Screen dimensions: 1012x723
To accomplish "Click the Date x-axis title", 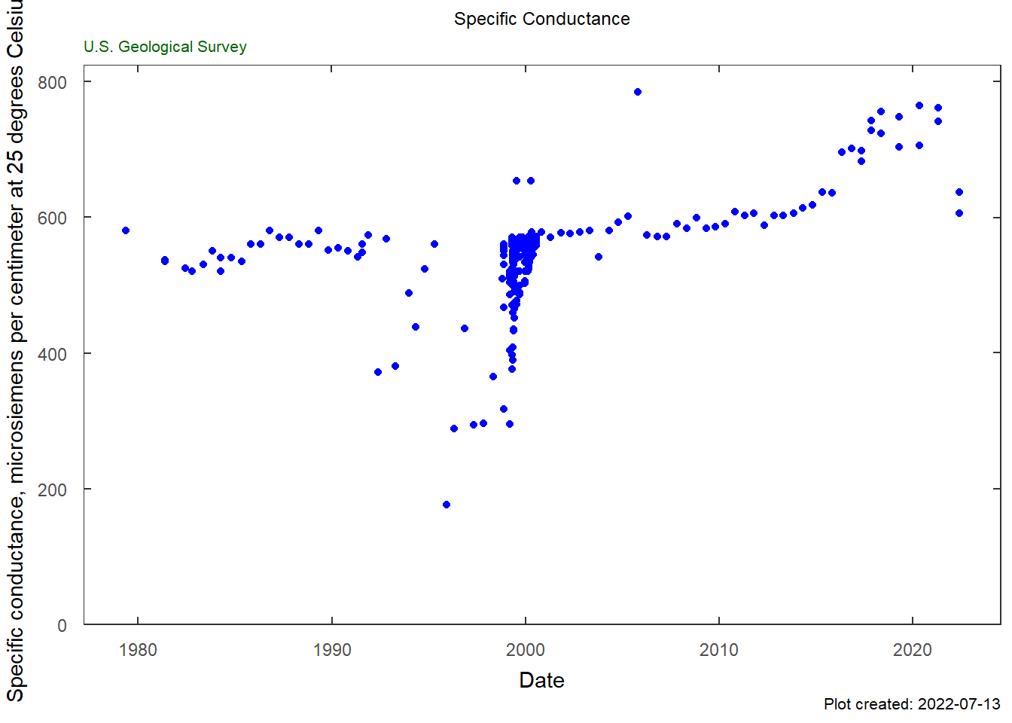I will [x=541, y=680].
